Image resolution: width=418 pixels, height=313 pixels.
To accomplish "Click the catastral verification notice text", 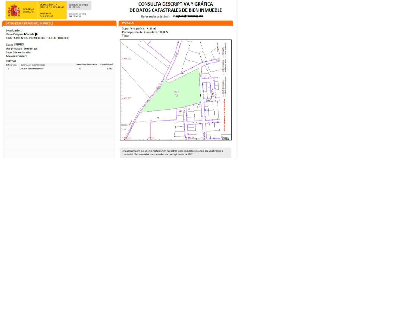I will tap(172, 153).
